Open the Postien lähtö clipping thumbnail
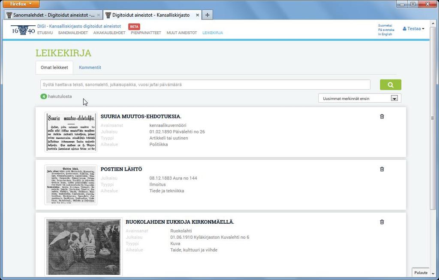Image resolution: width=439 pixels, height=280 pixels. point(71,185)
